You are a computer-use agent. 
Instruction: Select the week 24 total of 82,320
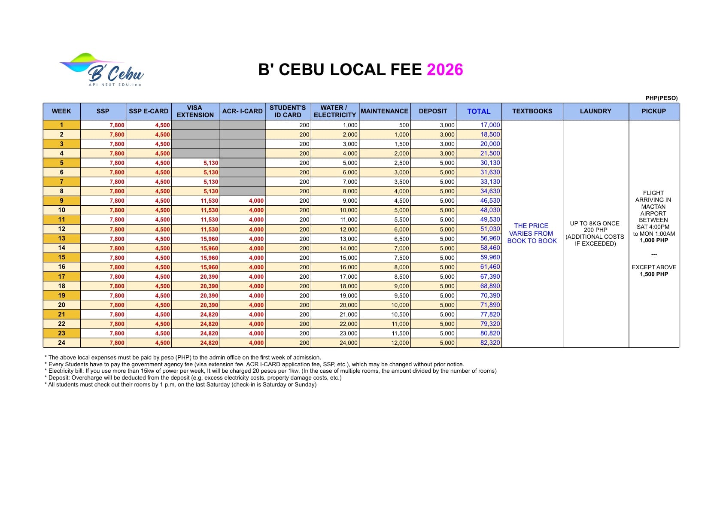[490, 343]
